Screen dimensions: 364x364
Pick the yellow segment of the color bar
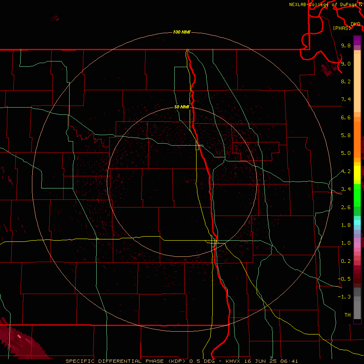coord(357,173)
